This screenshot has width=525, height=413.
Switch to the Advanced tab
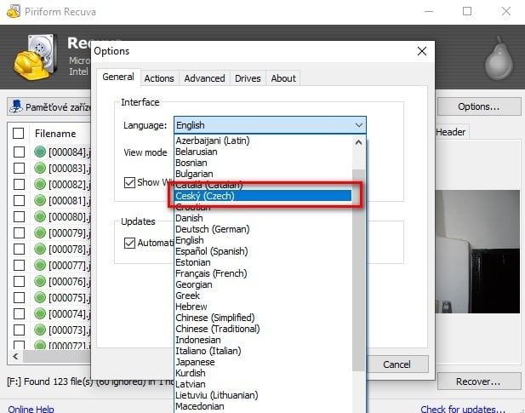point(204,78)
